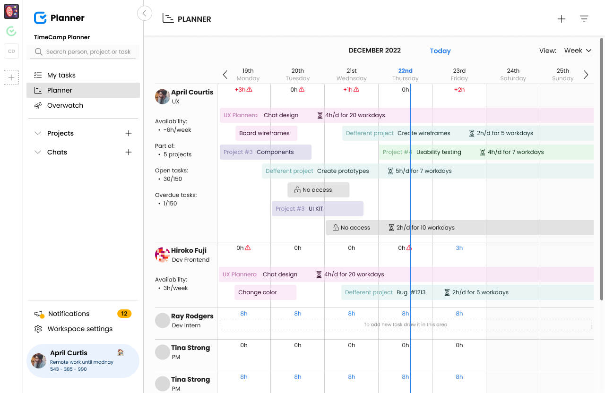
Task: Advance to next week with the right arrow
Action: point(586,75)
